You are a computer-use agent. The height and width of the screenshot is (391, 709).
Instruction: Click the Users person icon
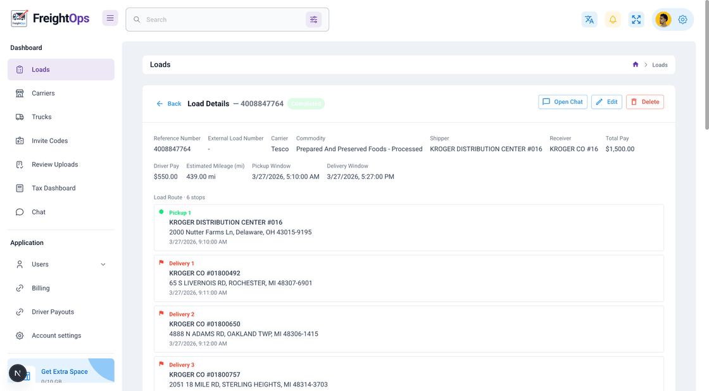click(20, 264)
